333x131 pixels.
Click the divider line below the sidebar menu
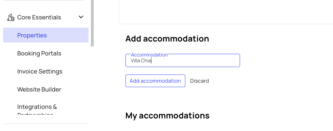[x=46, y=124]
